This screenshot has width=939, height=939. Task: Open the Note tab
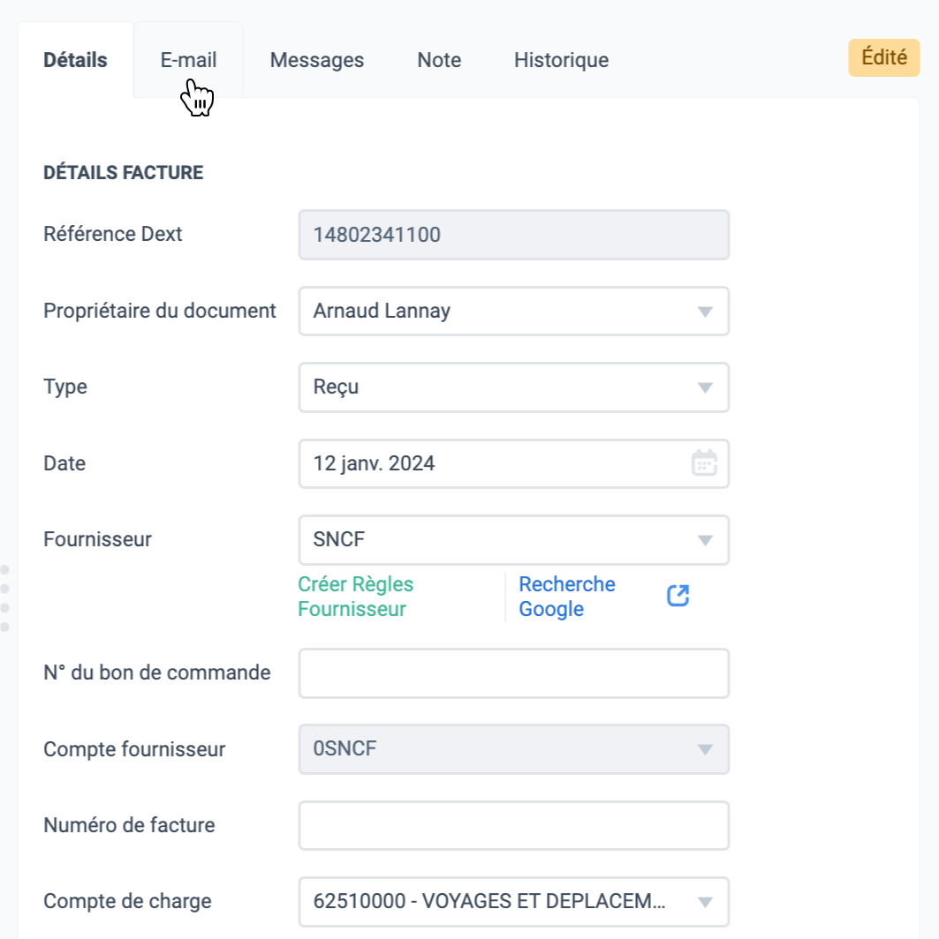click(439, 60)
